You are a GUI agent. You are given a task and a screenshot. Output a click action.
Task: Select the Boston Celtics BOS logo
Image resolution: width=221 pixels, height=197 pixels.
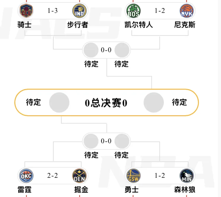[x=133, y=11]
